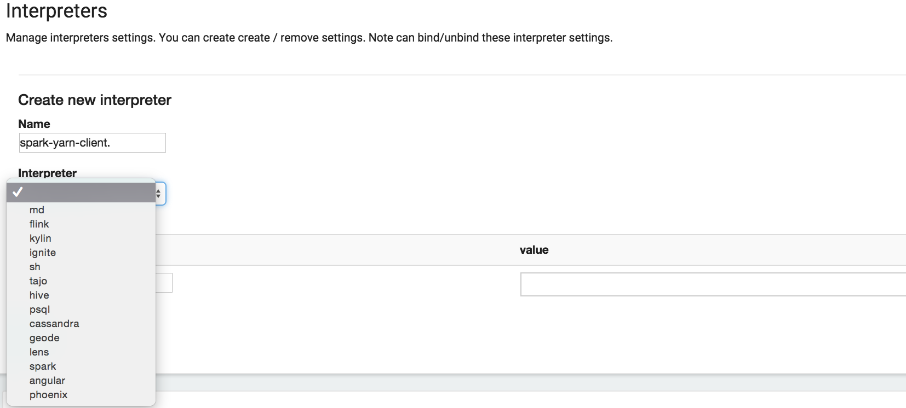The image size is (906, 408).
Task: Select hive as the interpreter
Action: tap(39, 295)
